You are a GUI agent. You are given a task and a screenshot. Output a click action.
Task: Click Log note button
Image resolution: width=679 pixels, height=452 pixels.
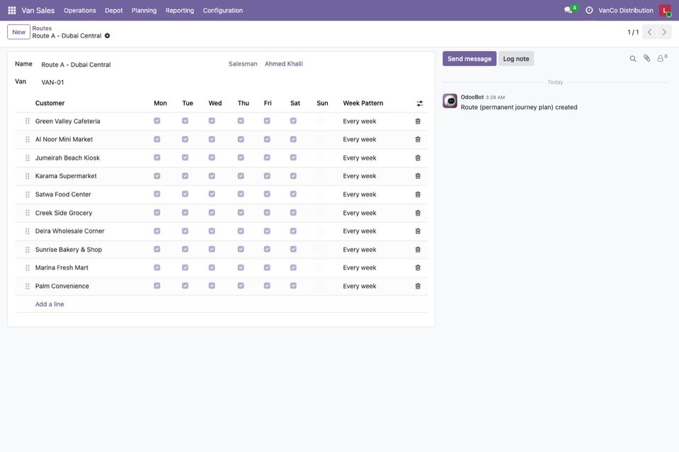(516, 59)
